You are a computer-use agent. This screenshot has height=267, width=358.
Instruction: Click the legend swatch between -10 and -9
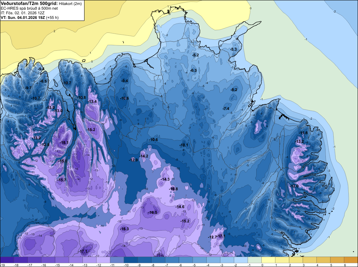click(x=131, y=260)
